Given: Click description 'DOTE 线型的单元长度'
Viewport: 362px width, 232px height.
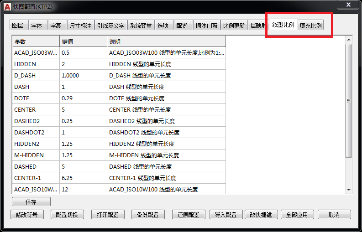Looking at the screenshot, I should (x=167, y=98).
